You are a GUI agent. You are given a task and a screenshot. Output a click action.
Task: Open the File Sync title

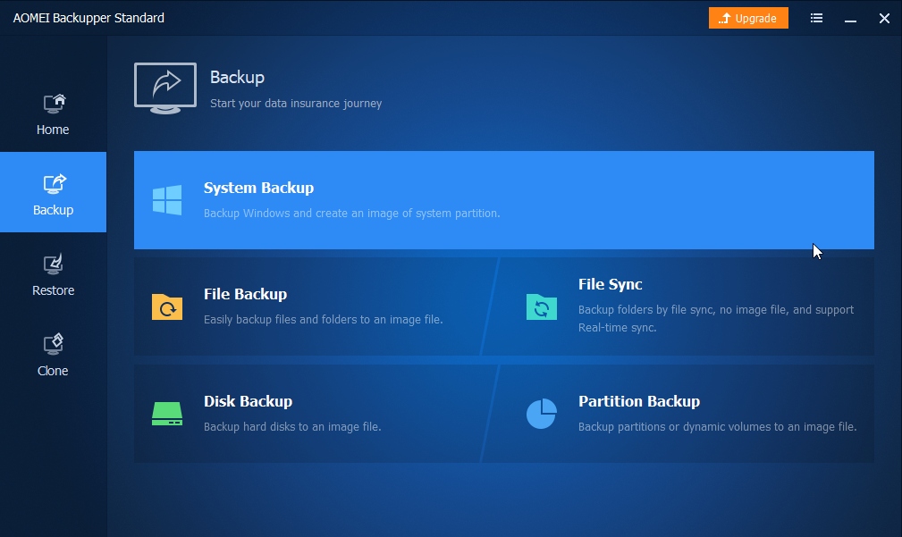tap(611, 285)
